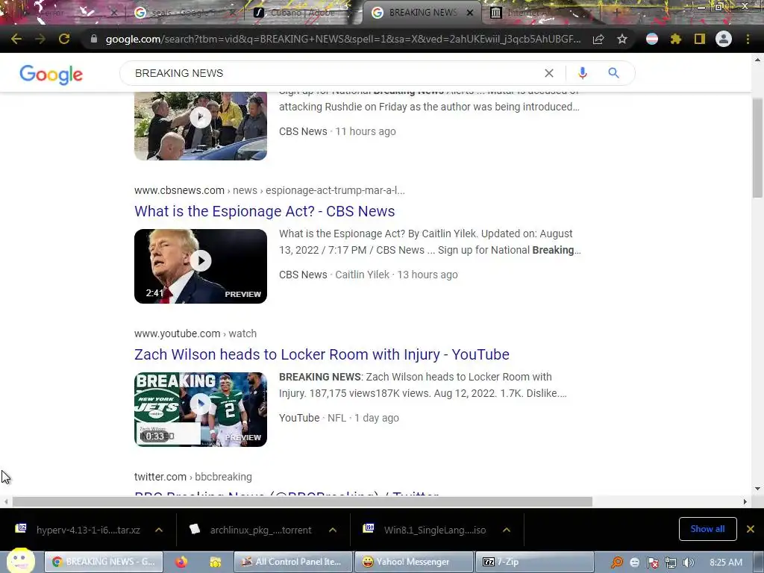Click the scroll right arrow on horizontal scrollbar
This screenshot has width=764, height=573.
pyautogui.click(x=745, y=501)
